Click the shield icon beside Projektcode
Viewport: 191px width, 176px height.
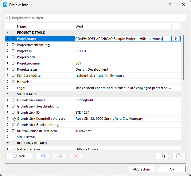click(13, 57)
